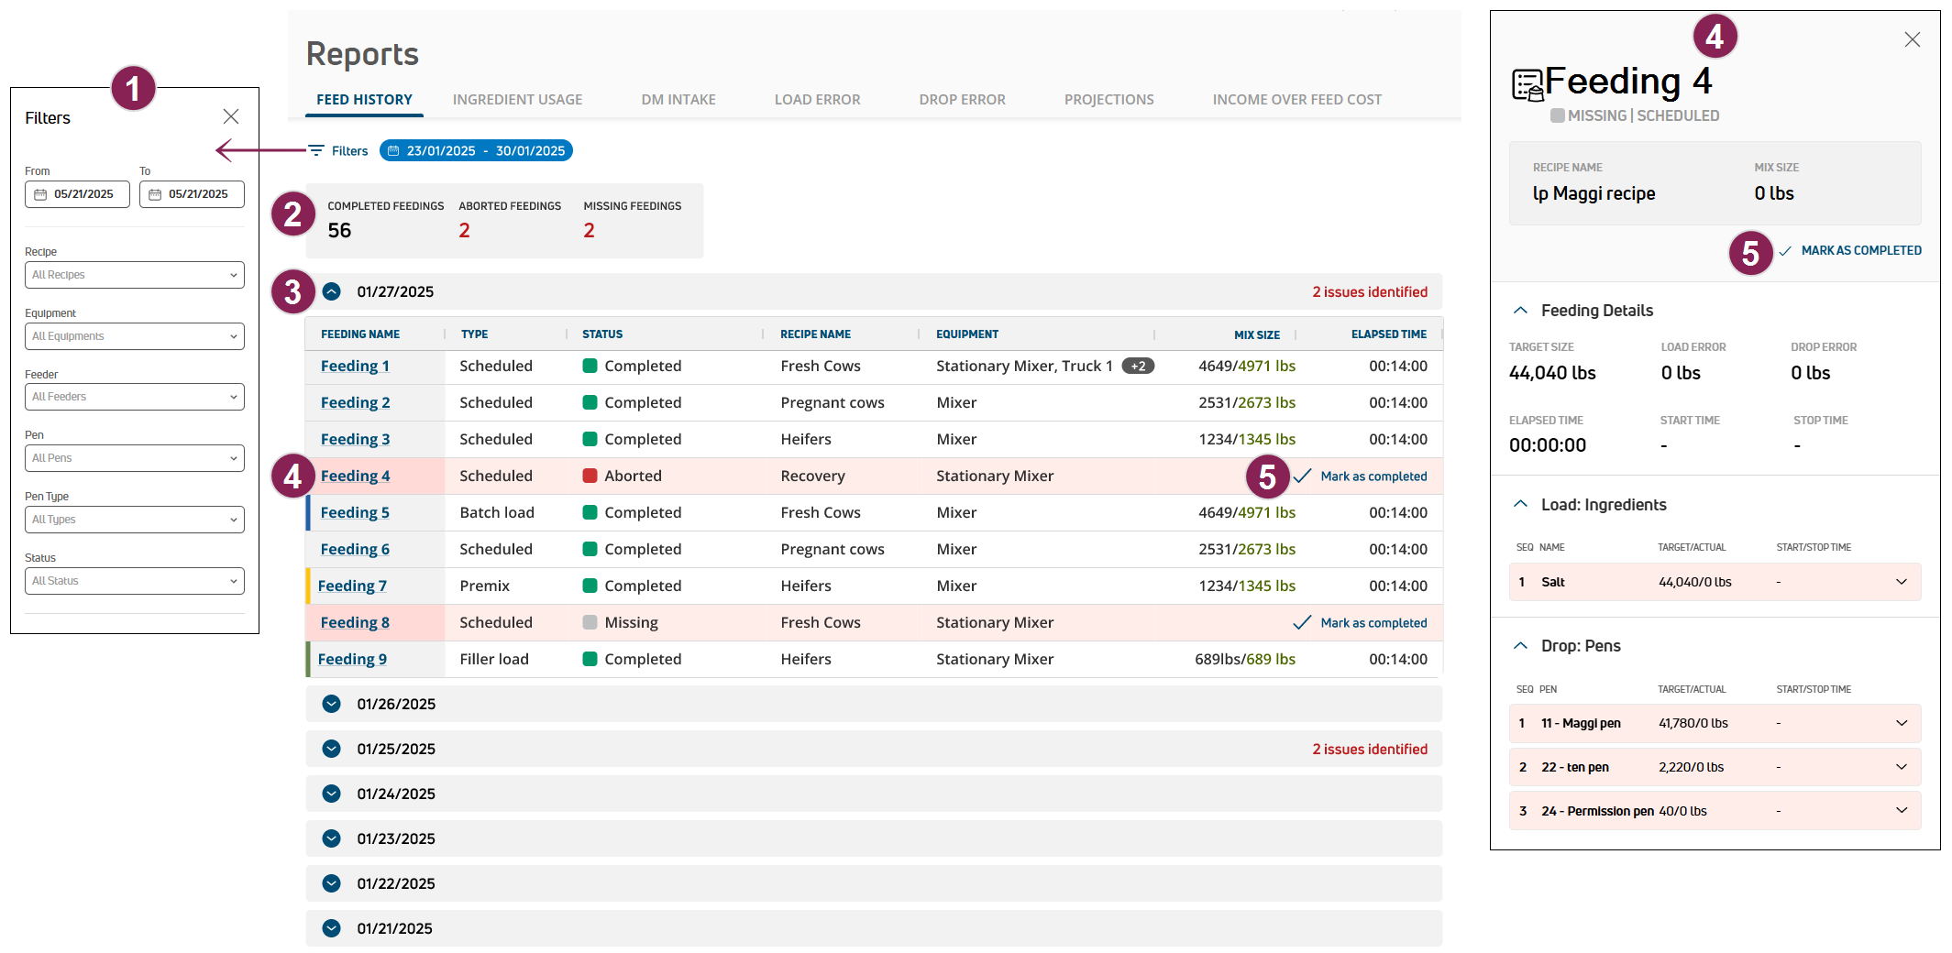Close the Filters panel with the X icon
This screenshot has width=1952, height=953.
(231, 116)
